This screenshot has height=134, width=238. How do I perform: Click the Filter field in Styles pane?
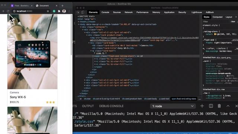(x=216, y=22)
